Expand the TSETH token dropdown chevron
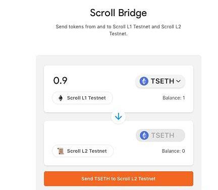This screenshot has height=190, width=218. click(179, 81)
